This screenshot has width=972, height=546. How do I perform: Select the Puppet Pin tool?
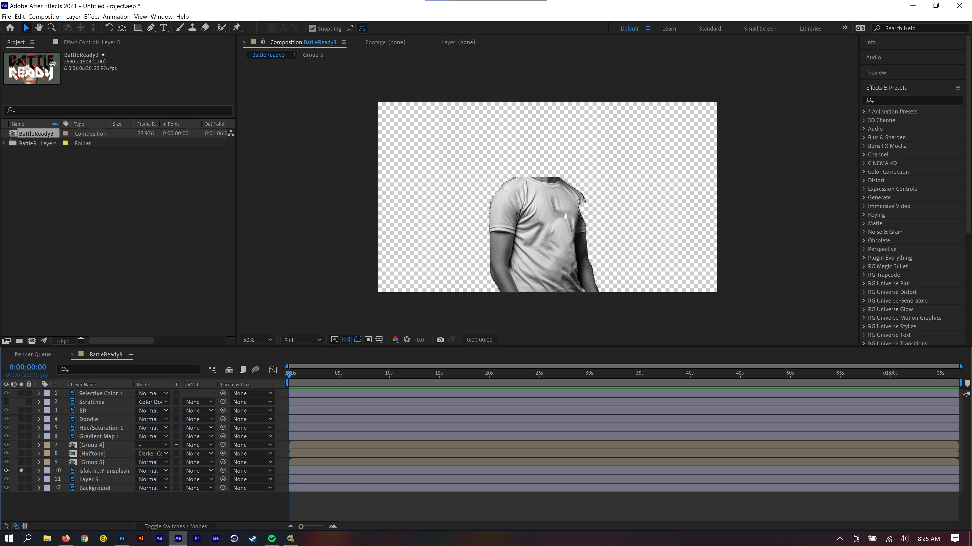(x=237, y=28)
